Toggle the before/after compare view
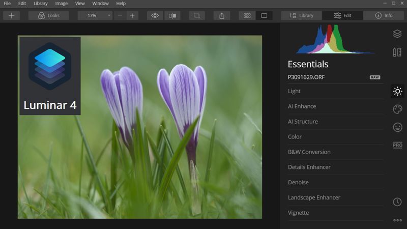 (172, 16)
